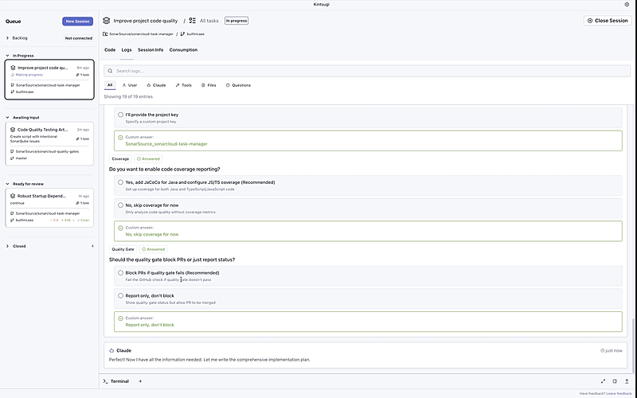The image size is (637, 398).
Task: Open the Code Quality Testing session card
Action: click(x=49, y=144)
